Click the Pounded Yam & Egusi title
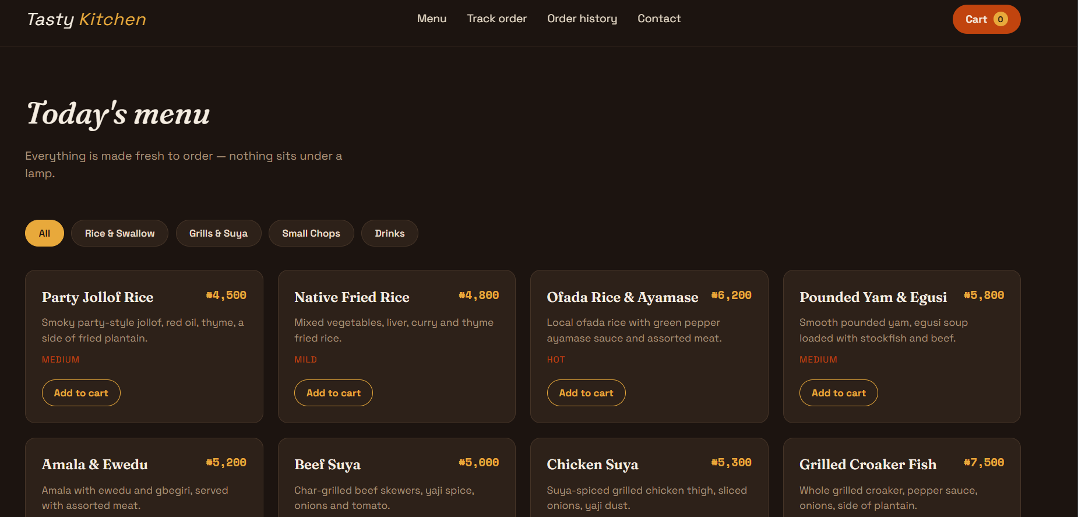Screen dimensions: 1078x517 (x=873, y=297)
